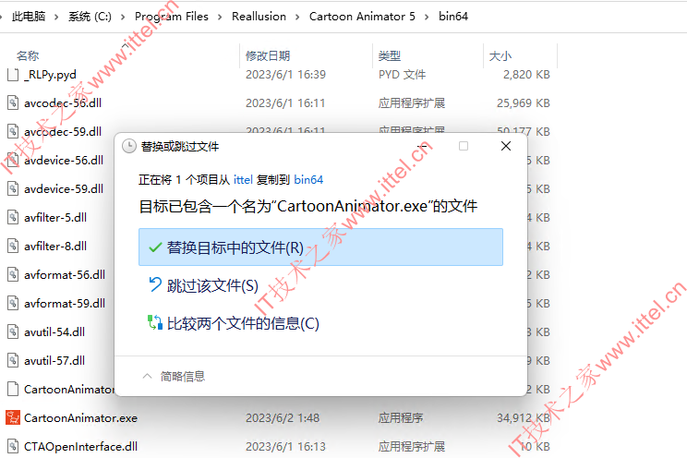The width and height of the screenshot is (687, 458).
Task: Open the ittel source folder link
Action: coord(243,180)
